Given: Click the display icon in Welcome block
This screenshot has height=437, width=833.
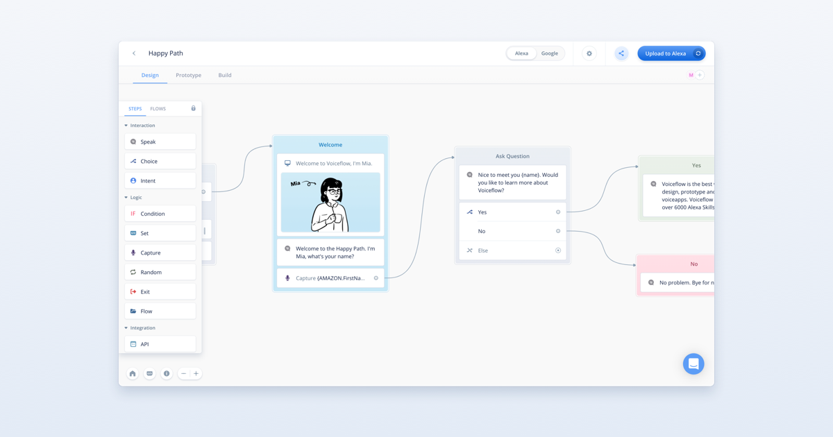Looking at the screenshot, I should pos(287,164).
